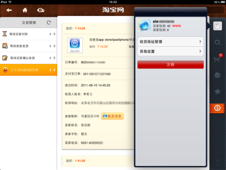Expand chevron on 等待买家付款 row
Image resolution: width=226 pixels, height=170 pixels.
(54, 34)
